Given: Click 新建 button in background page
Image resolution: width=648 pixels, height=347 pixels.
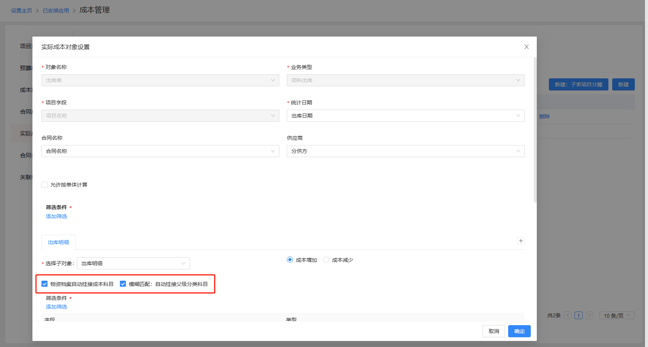Looking at the screenshot, I should pyautogui.click(x=623, y=84).
